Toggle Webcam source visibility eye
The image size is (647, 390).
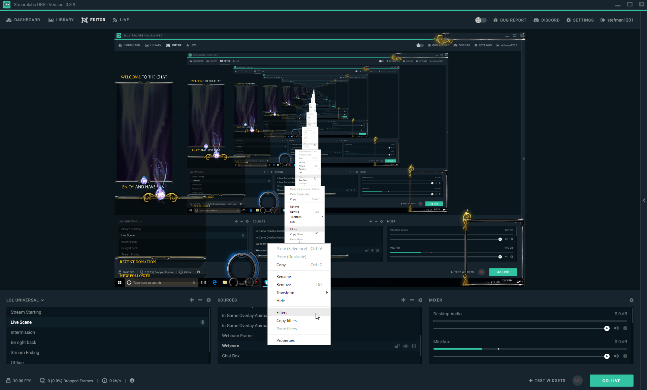(x=406, y=346)
